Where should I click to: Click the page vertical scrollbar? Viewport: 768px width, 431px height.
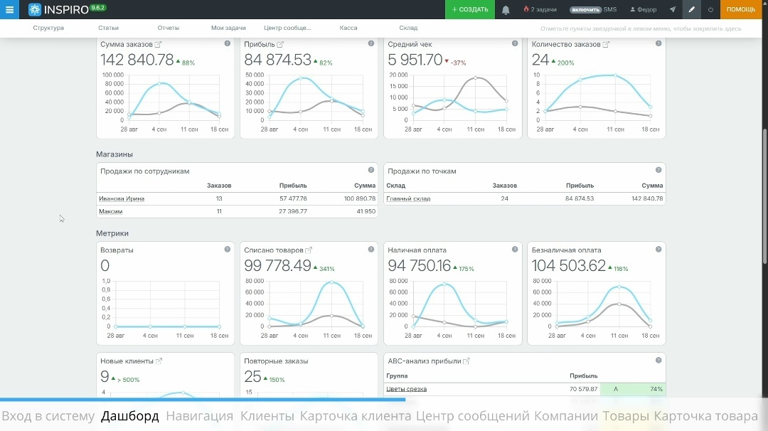(x=764, y=196)
